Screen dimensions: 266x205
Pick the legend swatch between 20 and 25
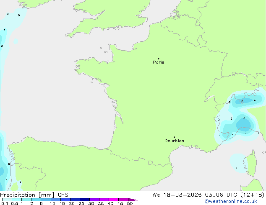75,200
